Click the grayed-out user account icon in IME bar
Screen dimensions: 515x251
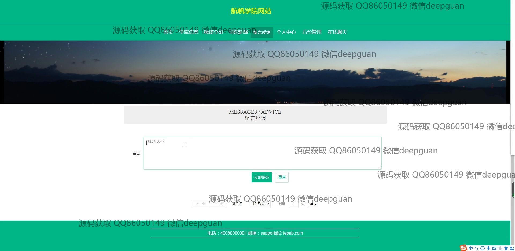pyautogui.click(x=500, y=248)
